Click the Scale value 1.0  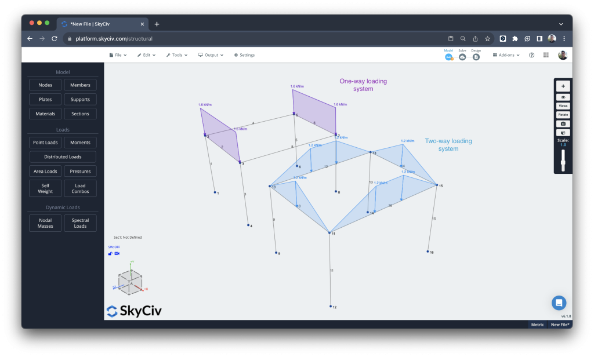coord(563,145)
